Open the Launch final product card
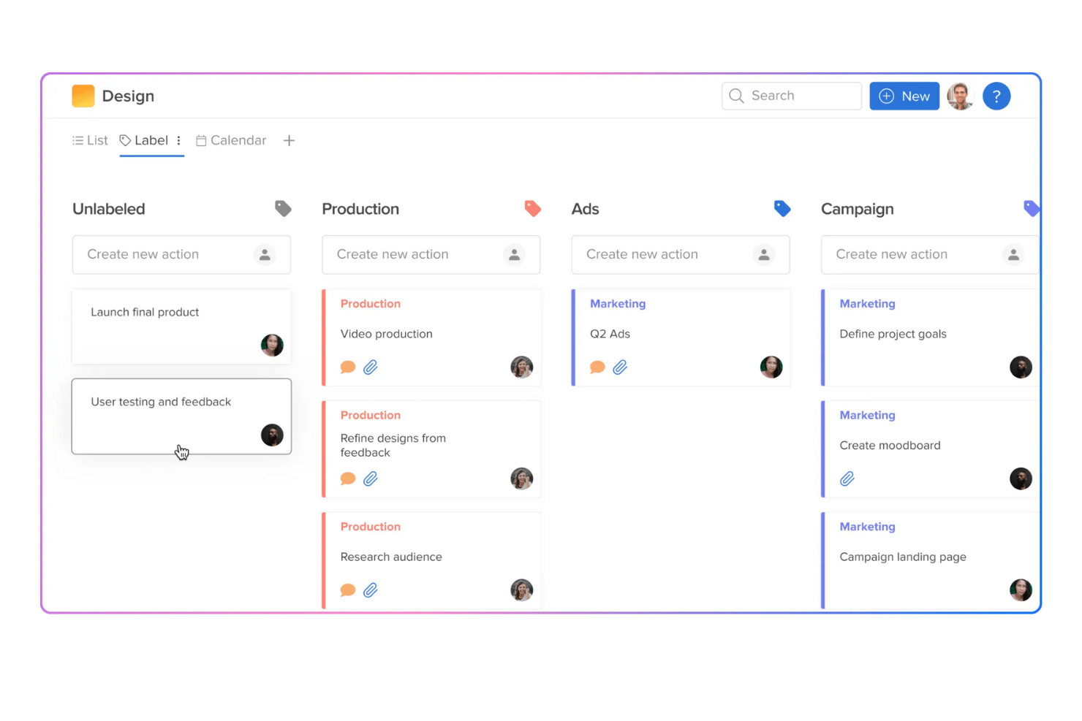 coord(181,327)
